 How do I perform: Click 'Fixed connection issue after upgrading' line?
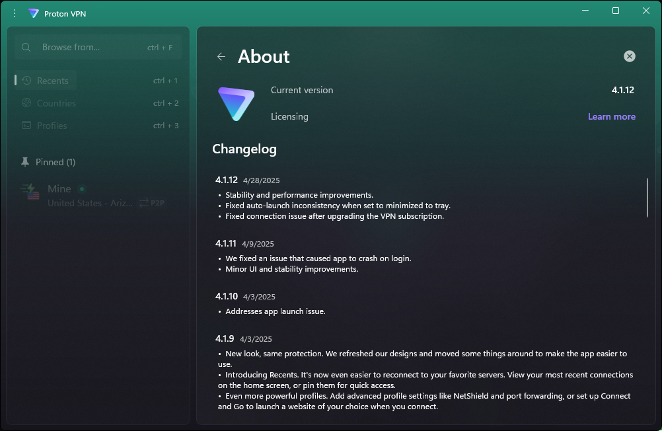335,216
